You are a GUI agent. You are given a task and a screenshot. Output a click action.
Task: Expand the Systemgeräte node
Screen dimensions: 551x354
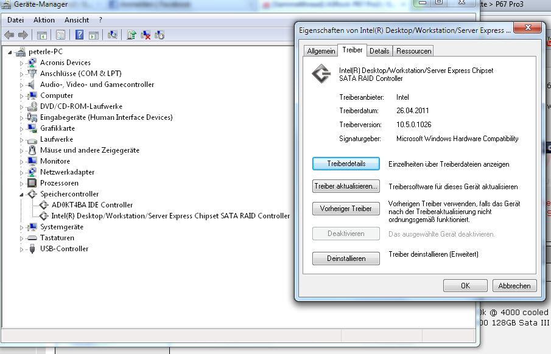[x=21, y=227]
